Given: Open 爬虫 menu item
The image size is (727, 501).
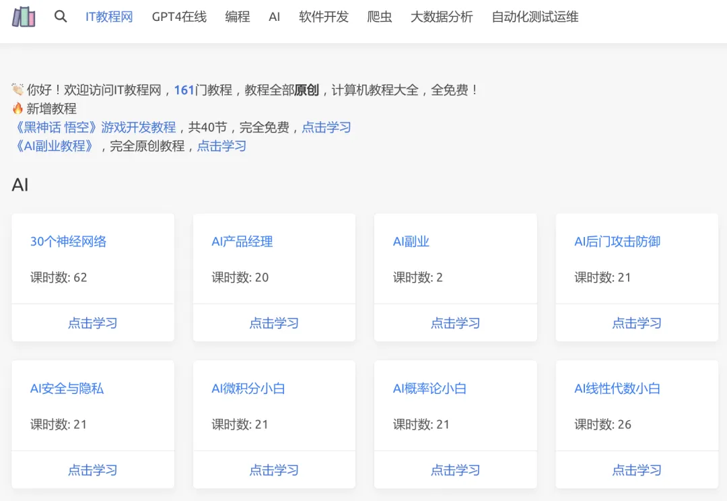Looking at the screenshot, I should coord(379,17).
